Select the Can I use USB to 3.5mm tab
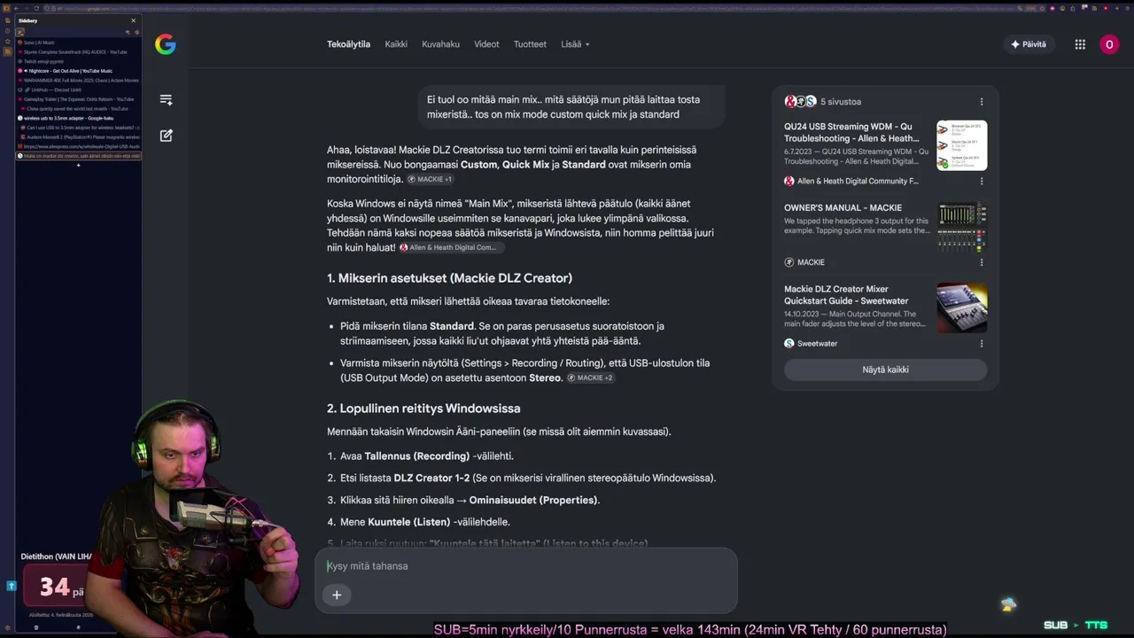Image resolution: width=1134 pixels, height=638 pixels. point(78,128)
